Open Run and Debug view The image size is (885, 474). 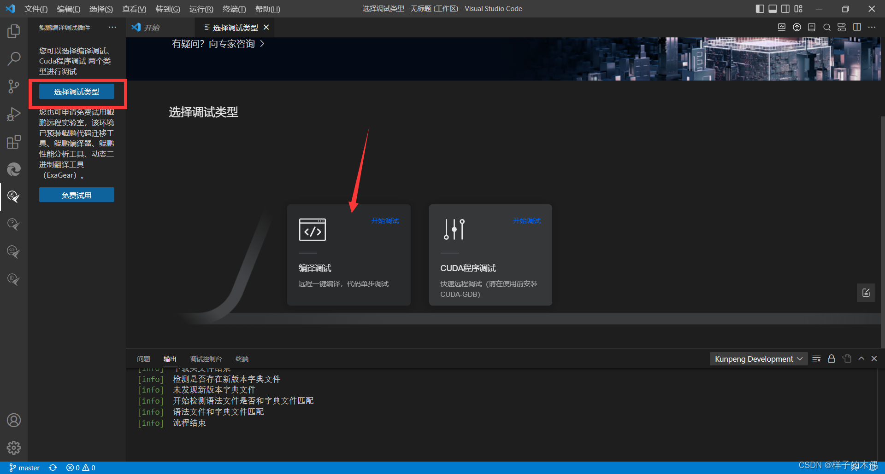tap(14, 114)
